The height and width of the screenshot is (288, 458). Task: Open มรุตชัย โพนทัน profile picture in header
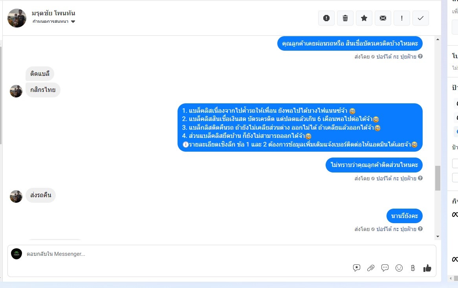coord(16,18)
